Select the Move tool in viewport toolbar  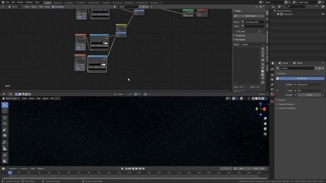tap(5, 117)
